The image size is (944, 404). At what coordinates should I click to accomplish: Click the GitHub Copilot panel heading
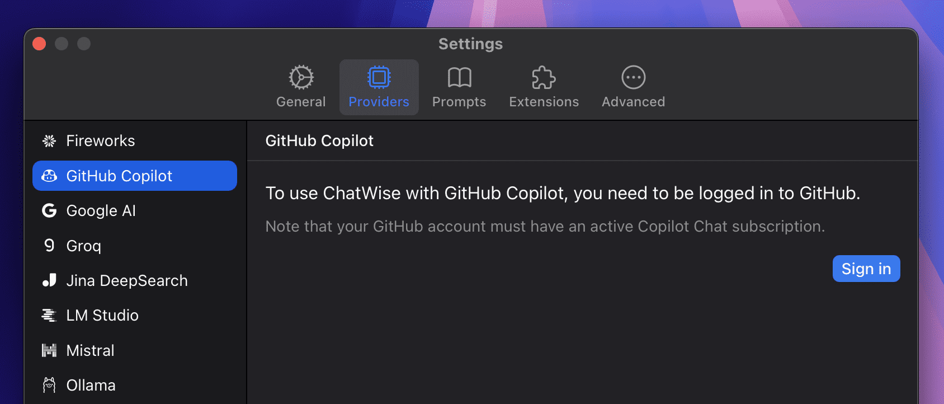pos(319,141)
